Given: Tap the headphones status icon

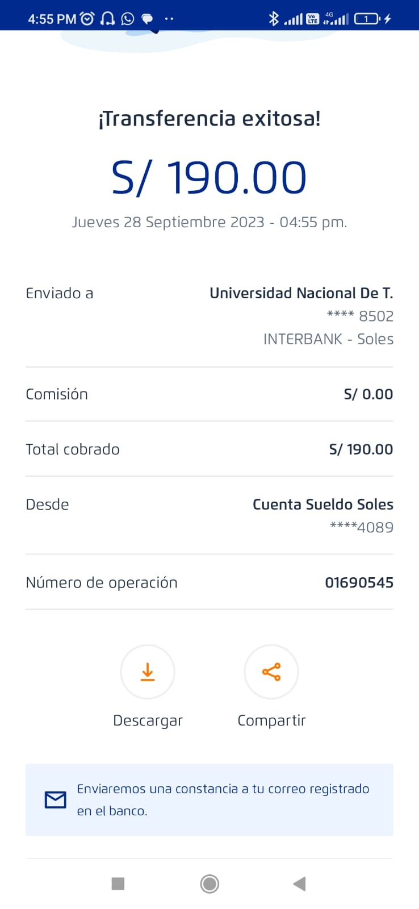Looking at the screenshot, I should click(107, 19).
